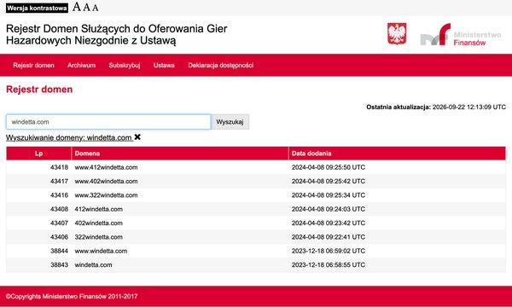Click Lp number 43408
Viewport: 512px width, 307px height.
pyautogui.click(x=59, y=209)
